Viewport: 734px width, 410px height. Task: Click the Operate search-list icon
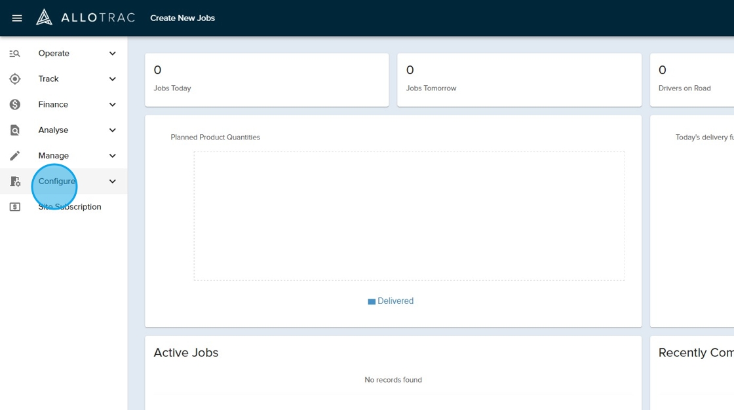tap(15, 54)
